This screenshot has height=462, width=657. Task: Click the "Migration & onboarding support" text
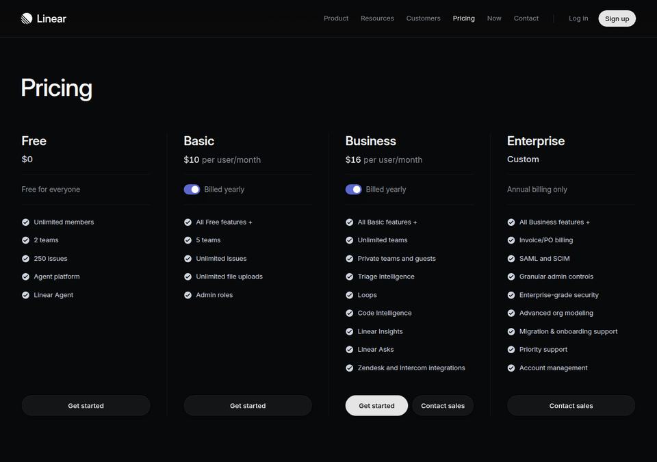569,332
